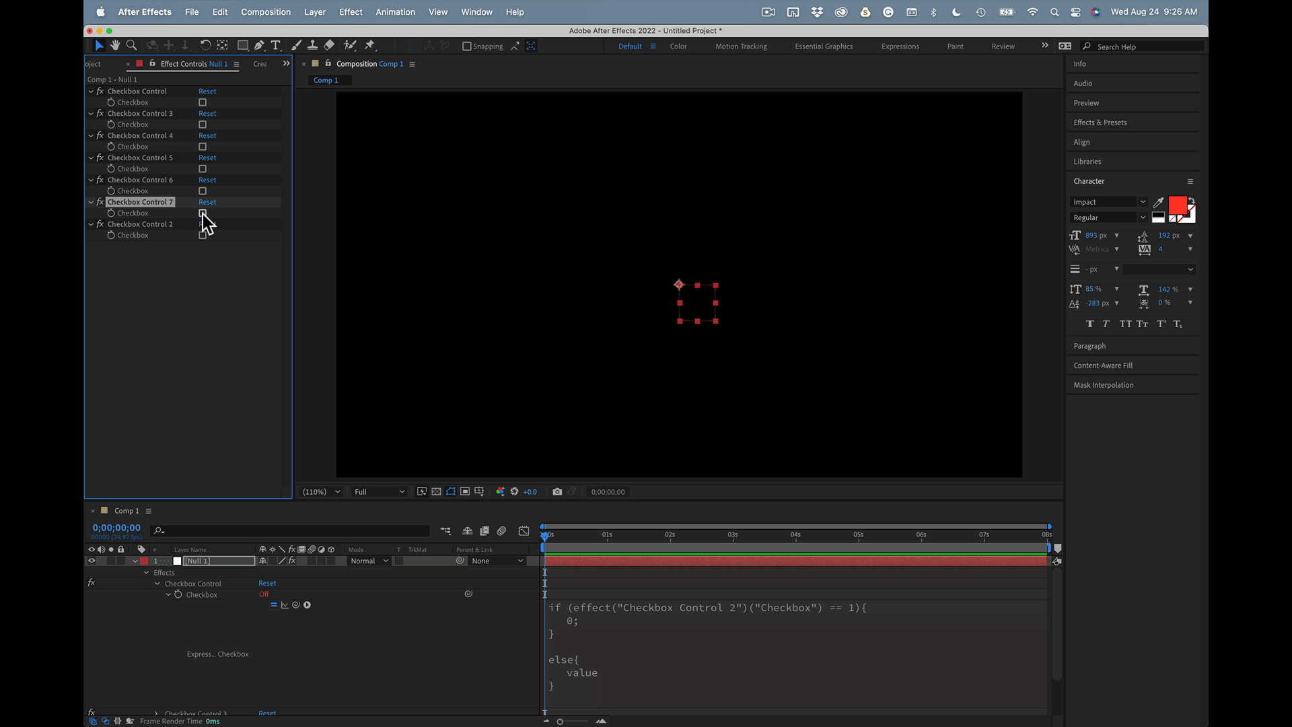Select the Zoom magnifier tool
This screenshot has height=727, width=1292.
(x=132, y=45)
